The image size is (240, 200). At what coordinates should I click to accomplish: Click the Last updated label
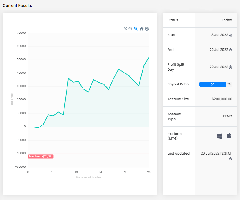(x=178, y=153)
